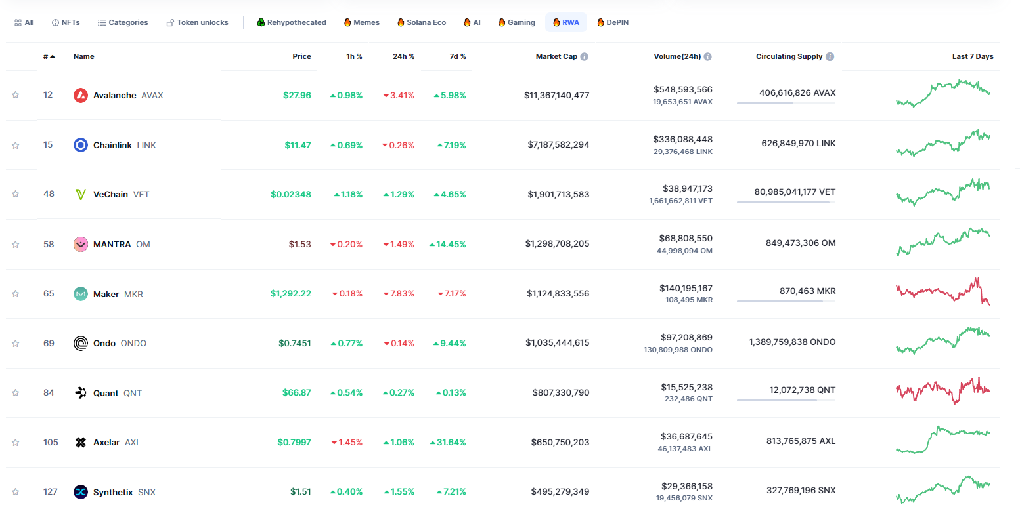Sort by 7d % column
The height and width of the screenshot is (509, 1020).
click(x=458, y=56)
